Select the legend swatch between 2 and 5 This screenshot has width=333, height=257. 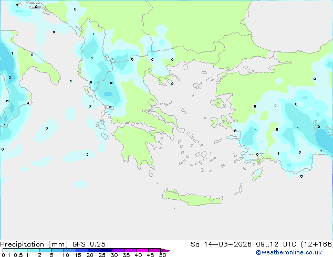pyautogui.click(x=45, y=250)
